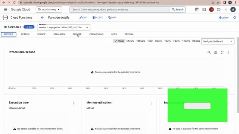
Task: Select 14 days time range
Action: coord(186,41)
